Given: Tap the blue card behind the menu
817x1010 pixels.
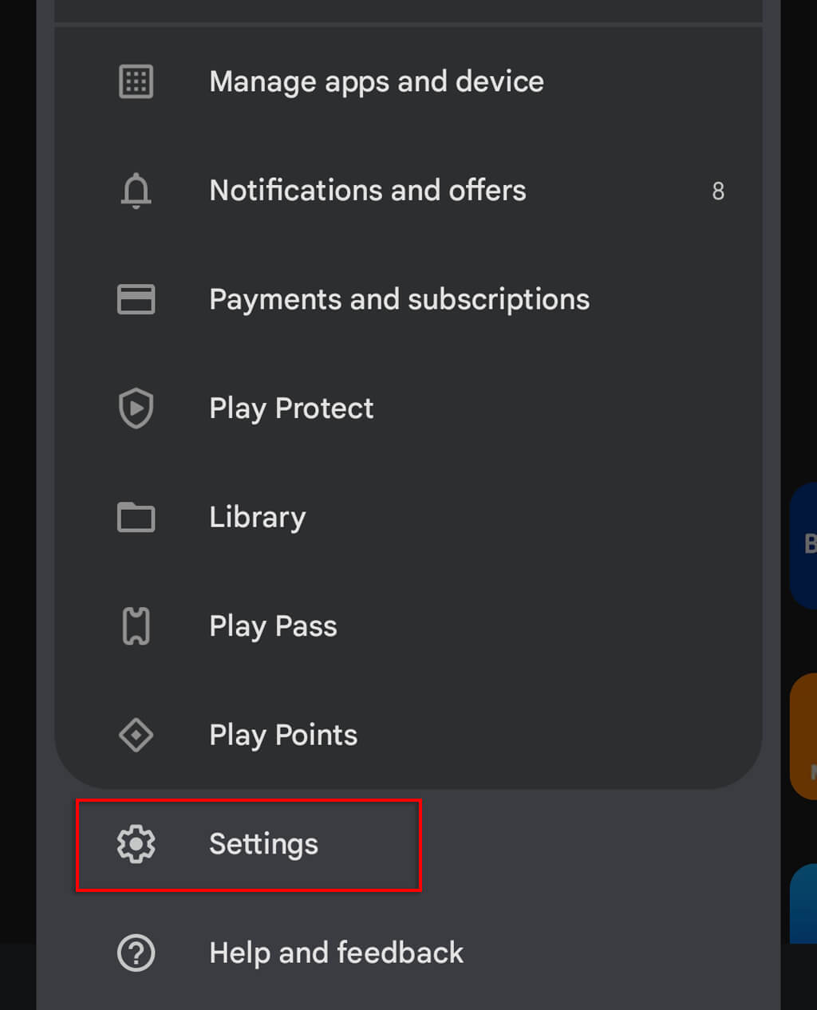Looking at the screenshot, I should pyautogui.click(x=803, y=546).
